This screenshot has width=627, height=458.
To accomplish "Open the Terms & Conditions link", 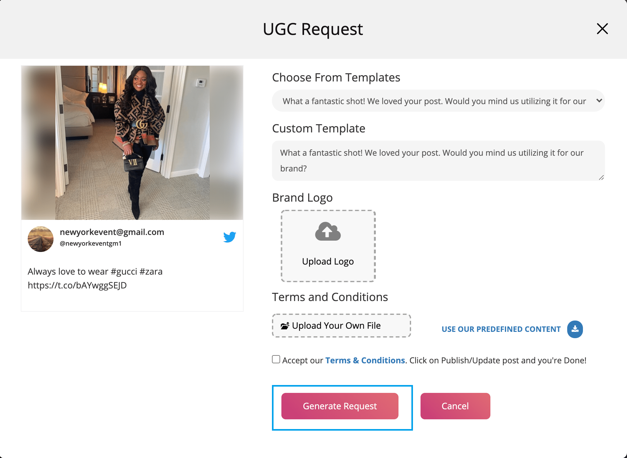I will 365,360.
